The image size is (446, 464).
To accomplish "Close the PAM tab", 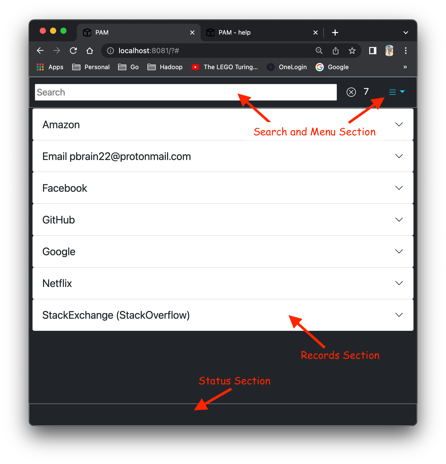I will pyautogui.click(x=192, y=33).
